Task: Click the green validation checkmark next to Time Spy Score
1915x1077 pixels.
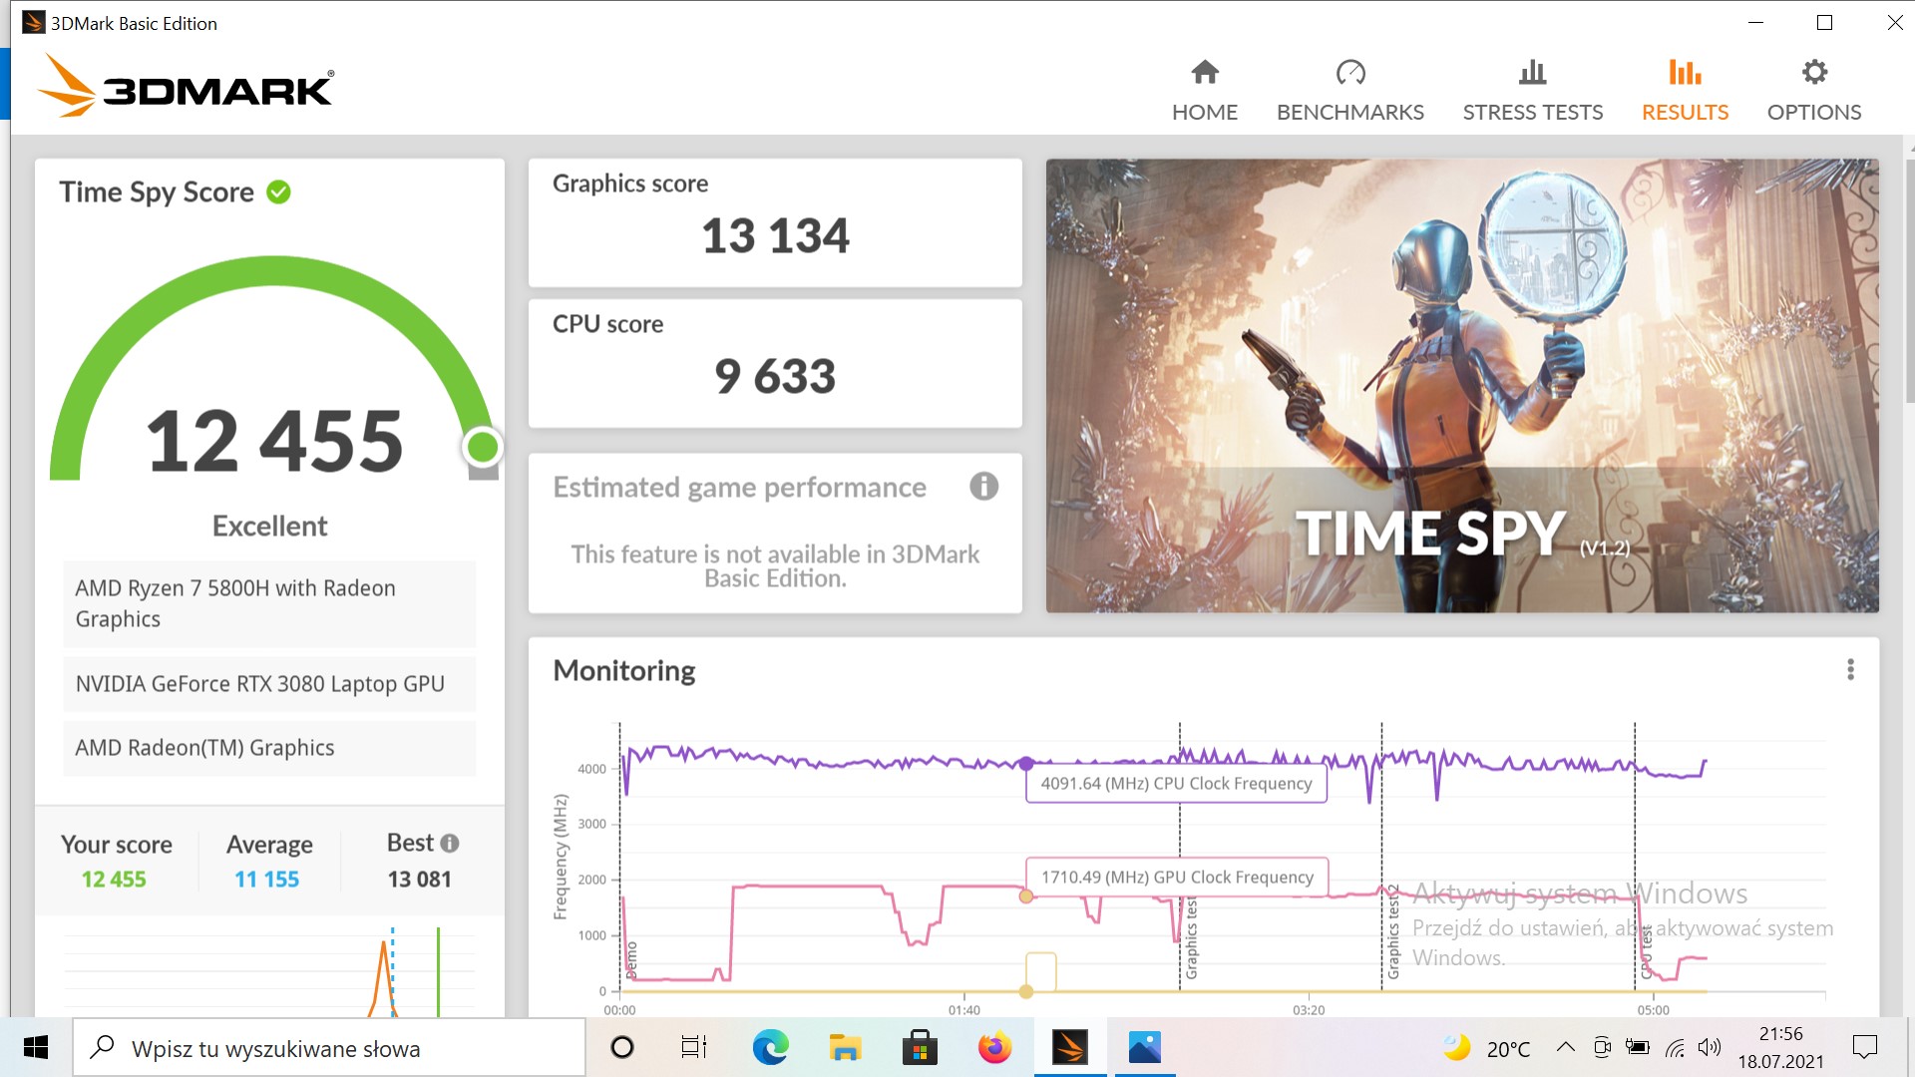Action: tap(279, 191)
